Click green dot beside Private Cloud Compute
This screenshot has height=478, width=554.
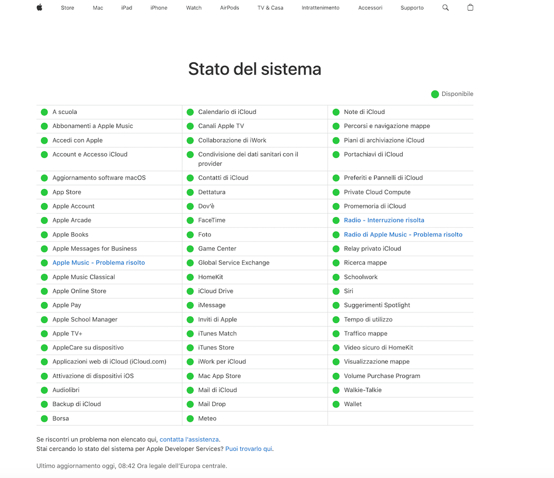coord(336,192)
